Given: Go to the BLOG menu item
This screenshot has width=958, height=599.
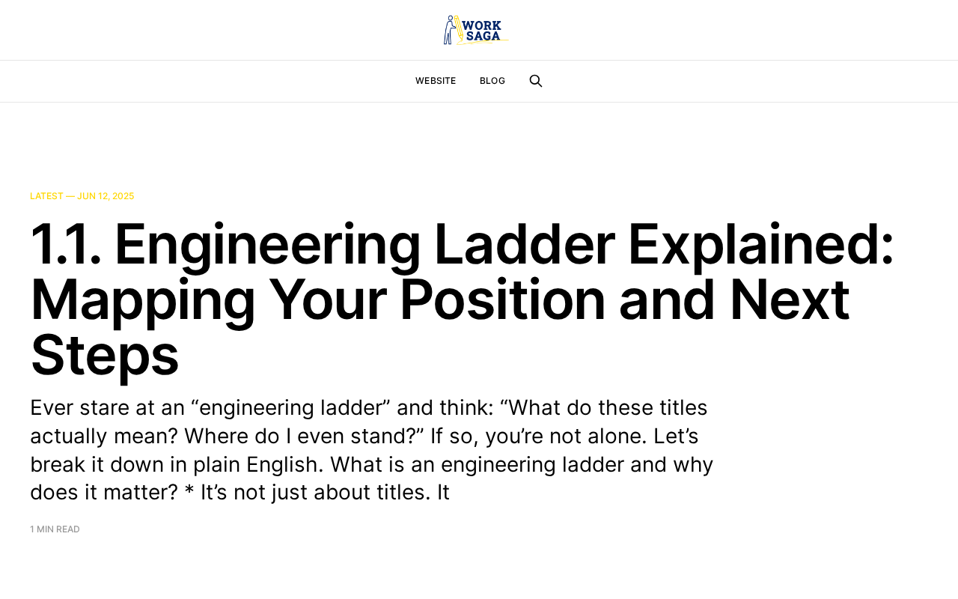Looking at the screenshot, I should pos(492,81).
